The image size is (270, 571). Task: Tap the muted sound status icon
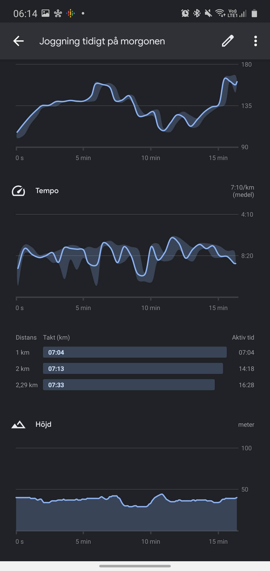[x=208, y=13]
